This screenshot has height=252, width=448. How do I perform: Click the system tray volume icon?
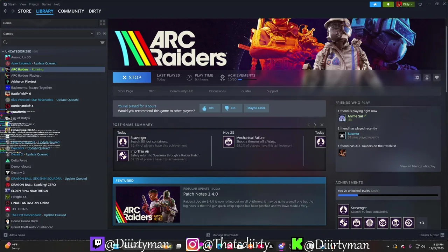(x=423, y=246)
